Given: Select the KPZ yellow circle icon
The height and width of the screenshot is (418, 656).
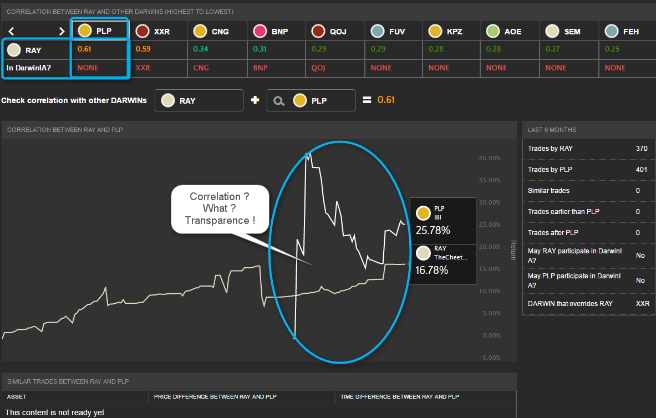Looking at the screenshot, I should [x=435, y=31].
